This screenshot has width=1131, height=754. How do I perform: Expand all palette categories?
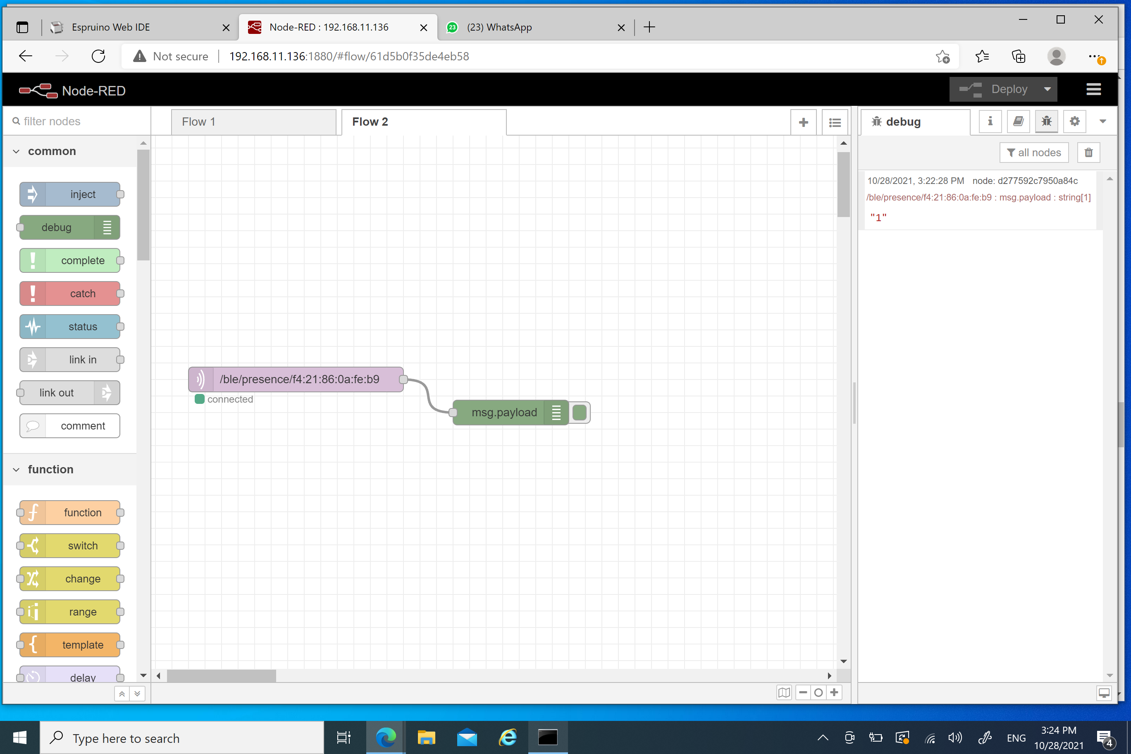tap(138, 693)
